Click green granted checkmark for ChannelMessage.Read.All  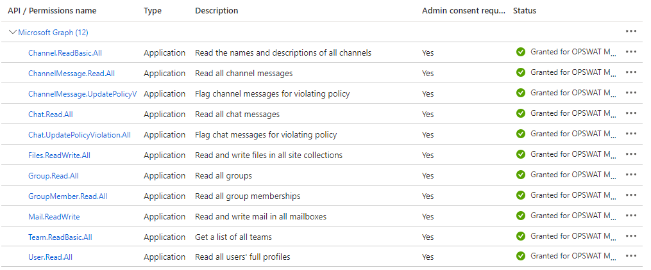521,72
